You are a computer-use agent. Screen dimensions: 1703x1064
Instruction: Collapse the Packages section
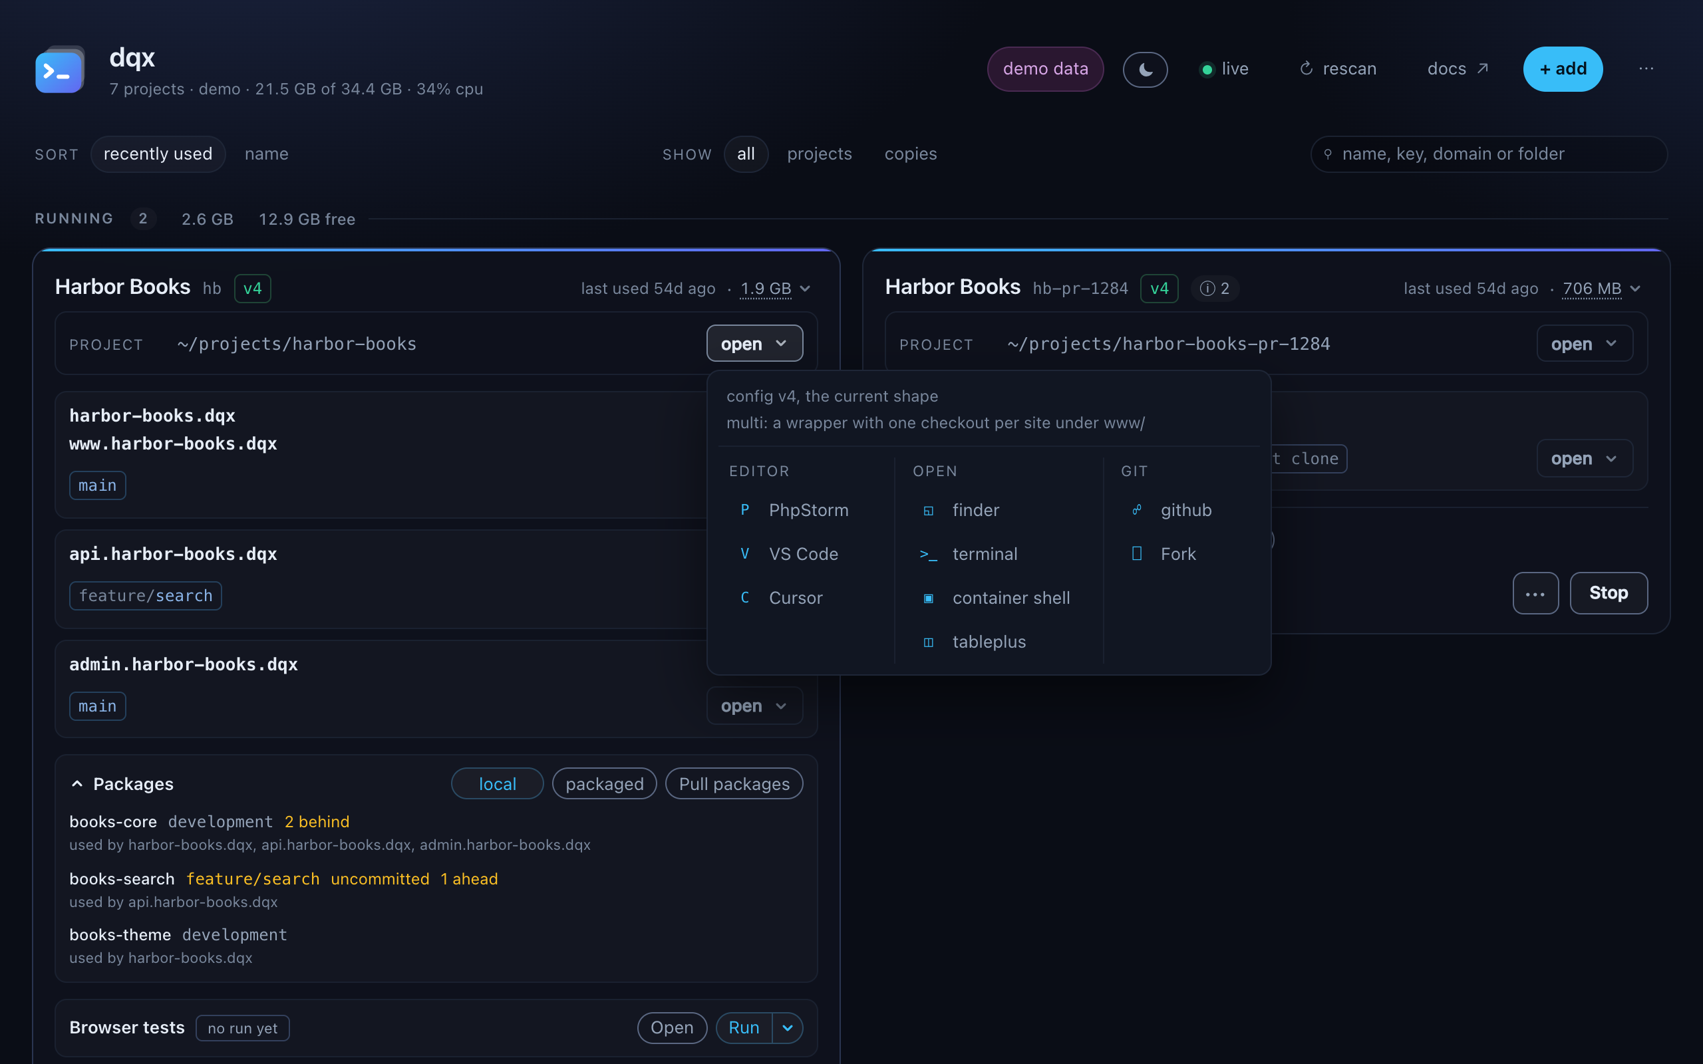click(x=122, y=784)
